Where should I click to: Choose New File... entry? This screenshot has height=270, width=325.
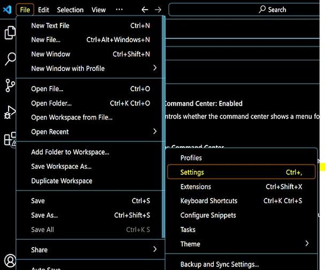point(90,39)
